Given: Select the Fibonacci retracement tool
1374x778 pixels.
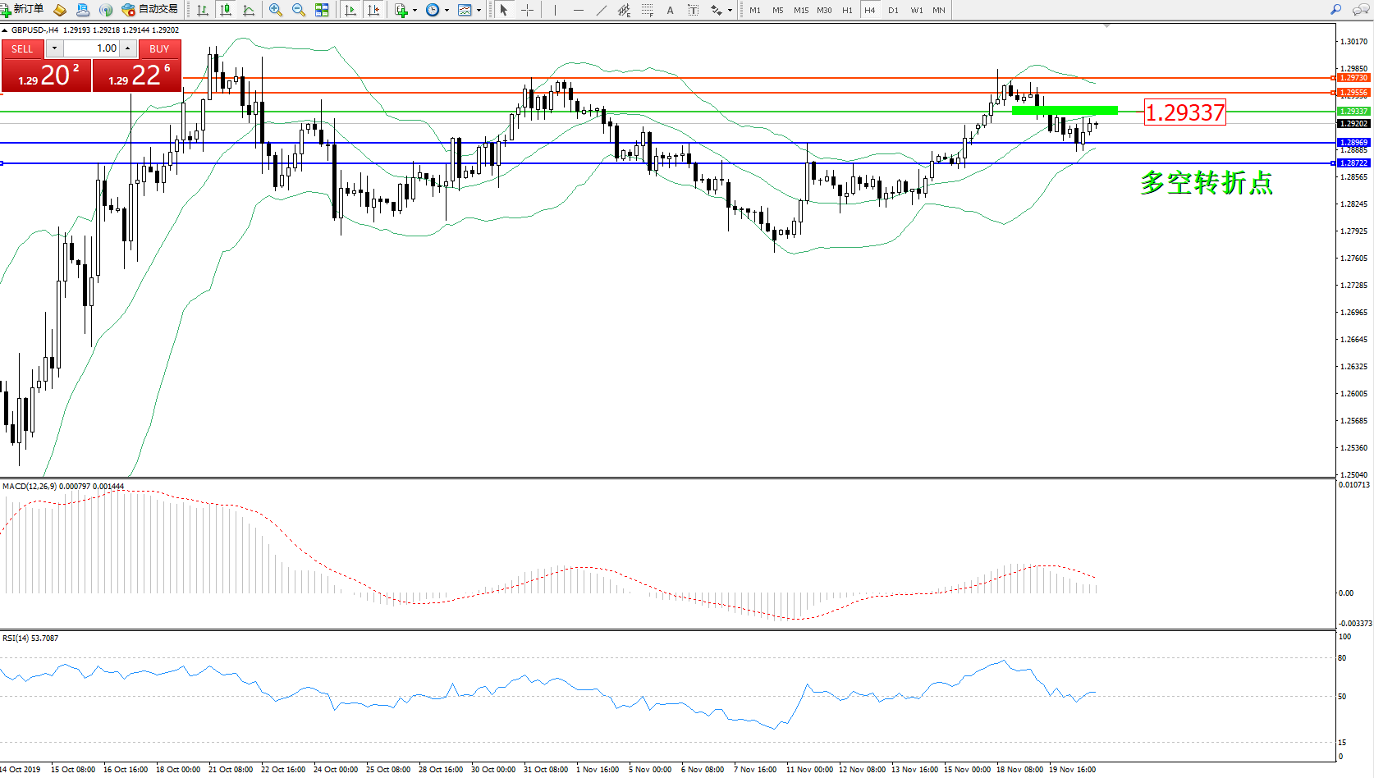Looking at the screenshot, I should click(648, 10).
